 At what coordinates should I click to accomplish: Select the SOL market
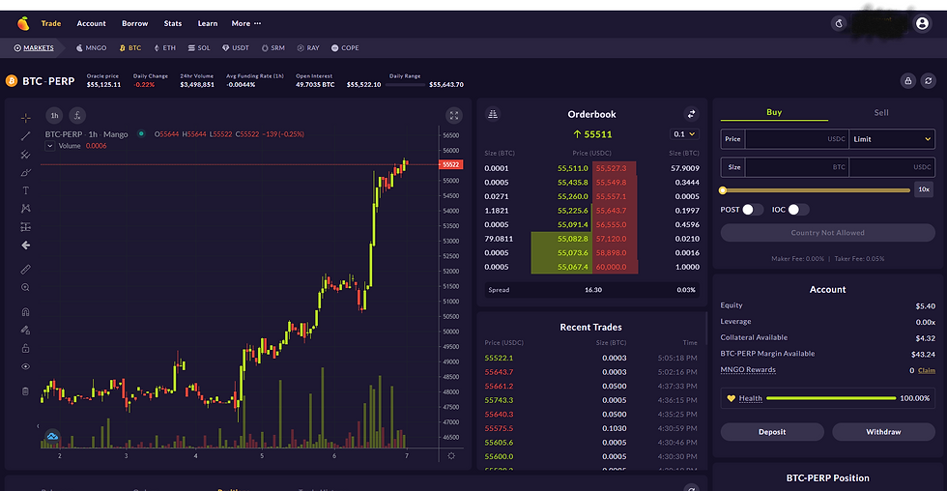click(199, 47)
